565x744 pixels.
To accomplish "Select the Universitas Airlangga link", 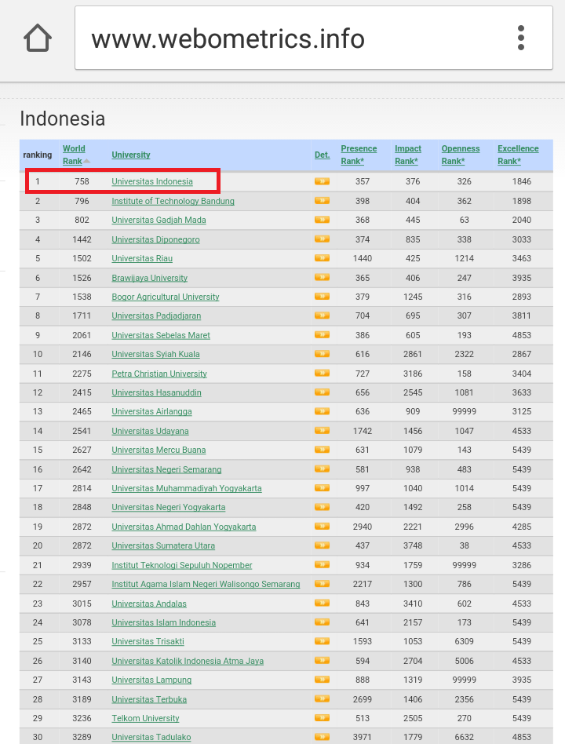I will [x=151, y=411].
